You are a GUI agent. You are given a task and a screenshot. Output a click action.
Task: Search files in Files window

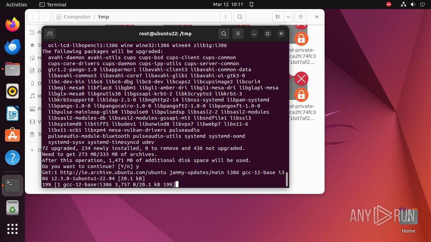[x=239, y=17]
